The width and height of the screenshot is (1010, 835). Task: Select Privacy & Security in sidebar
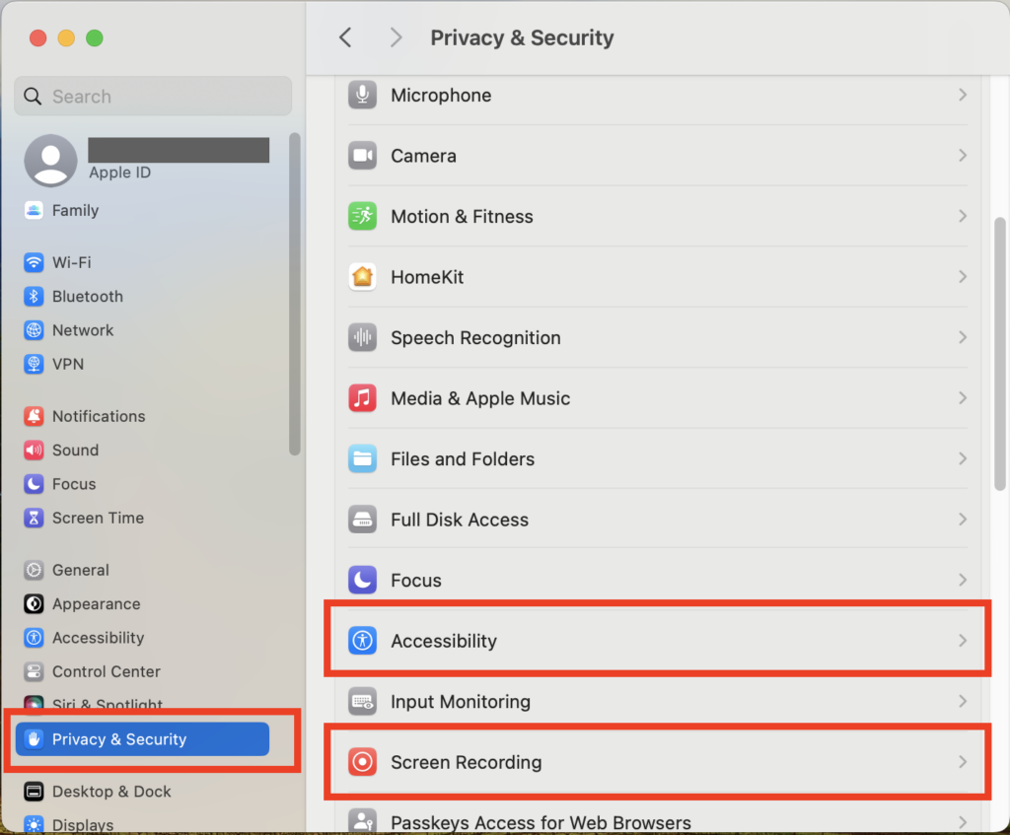142,739
